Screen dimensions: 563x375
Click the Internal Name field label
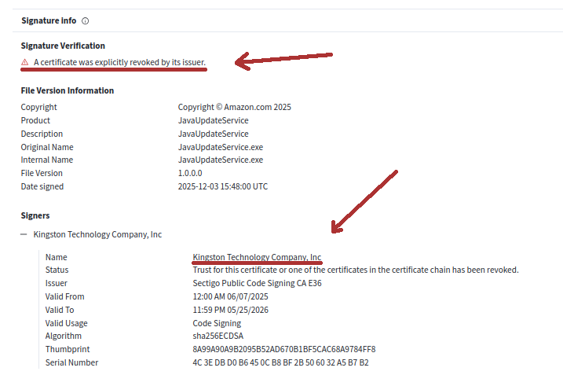46,160
